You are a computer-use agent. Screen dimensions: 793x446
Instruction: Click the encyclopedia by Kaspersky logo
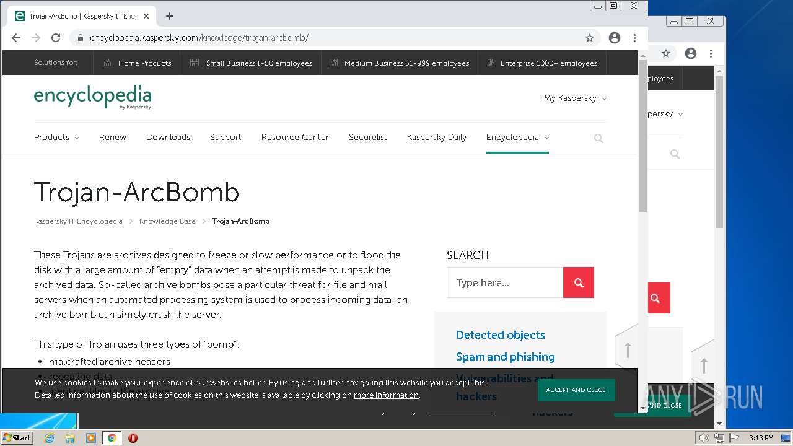tap(92, 97)
